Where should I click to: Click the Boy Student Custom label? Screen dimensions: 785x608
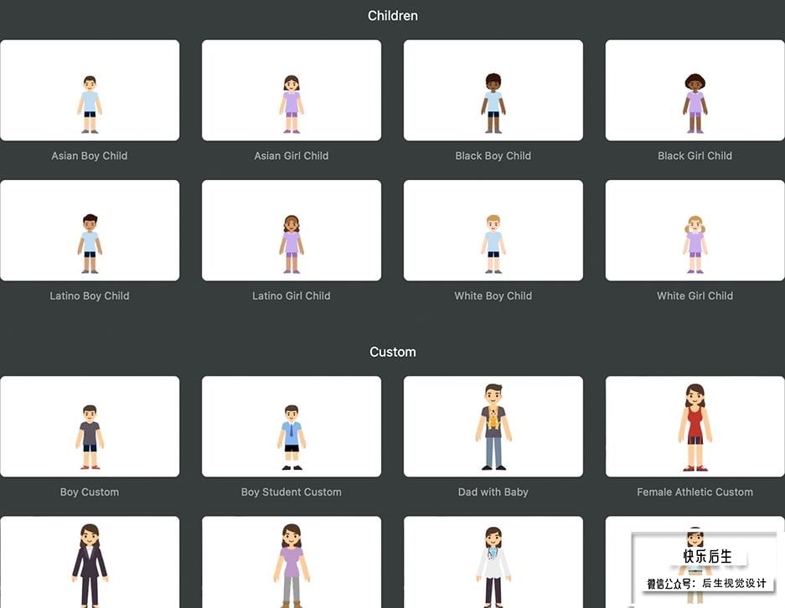[x=292, y=492]
